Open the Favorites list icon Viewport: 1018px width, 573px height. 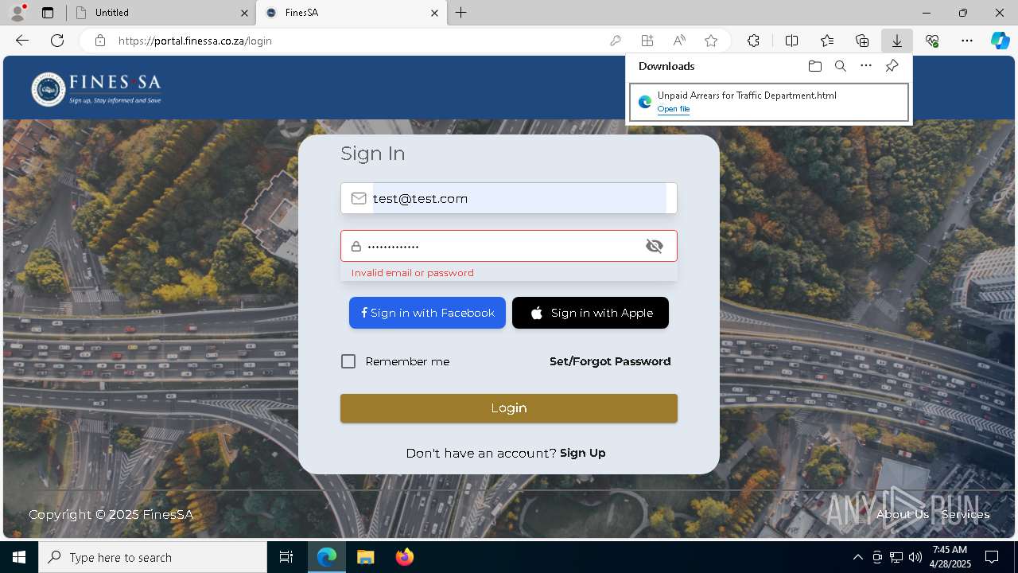tap(827, 41)
